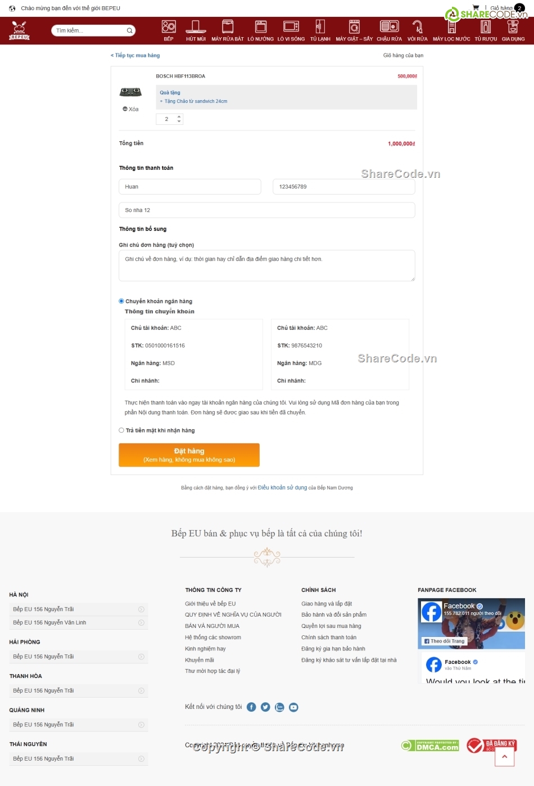
Task: Open Đăng ký khảo sát tư vấn lắp đặt link
Action: click(349, 660)
